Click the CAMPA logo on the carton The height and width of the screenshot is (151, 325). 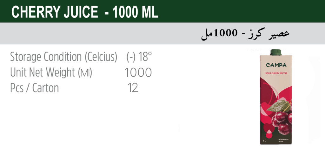coord(276,65)
